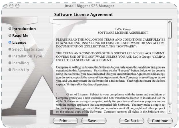This screenshot has height=128, width=179.
Task: Click the Installing label in sidebar
Action: (x=20, y=63)
